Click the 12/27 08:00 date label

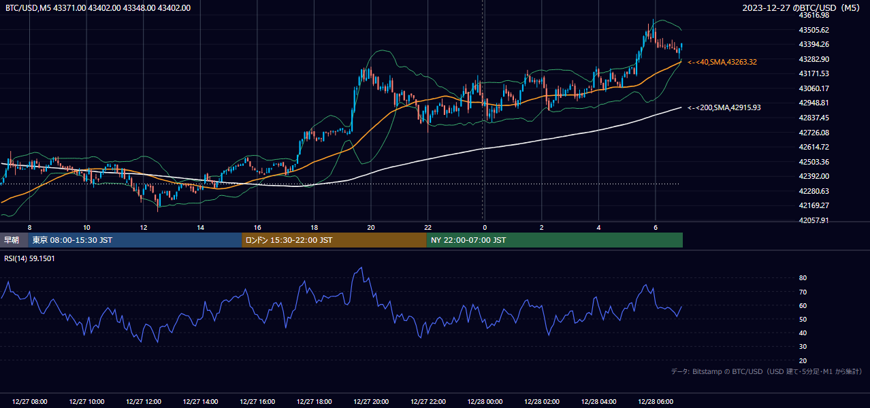pos(29,402)
